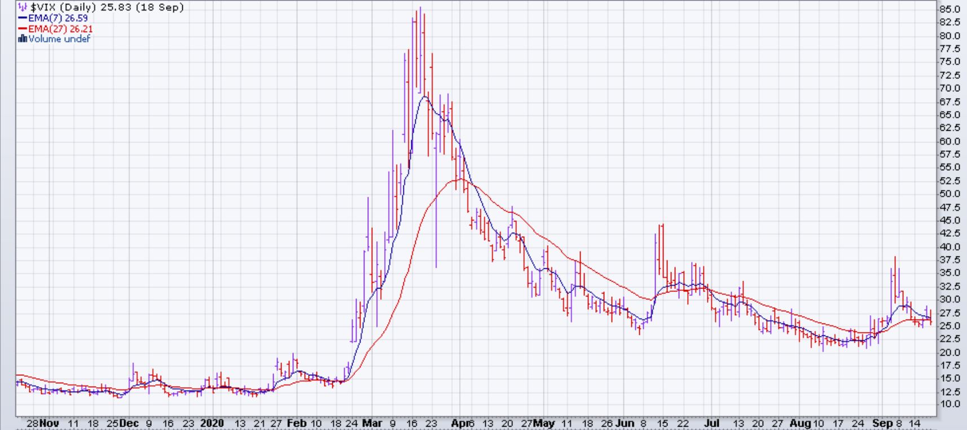Viewport: 967px width, 430px height.
Task: Click the Jun label on the date axis
Action: 625,423
